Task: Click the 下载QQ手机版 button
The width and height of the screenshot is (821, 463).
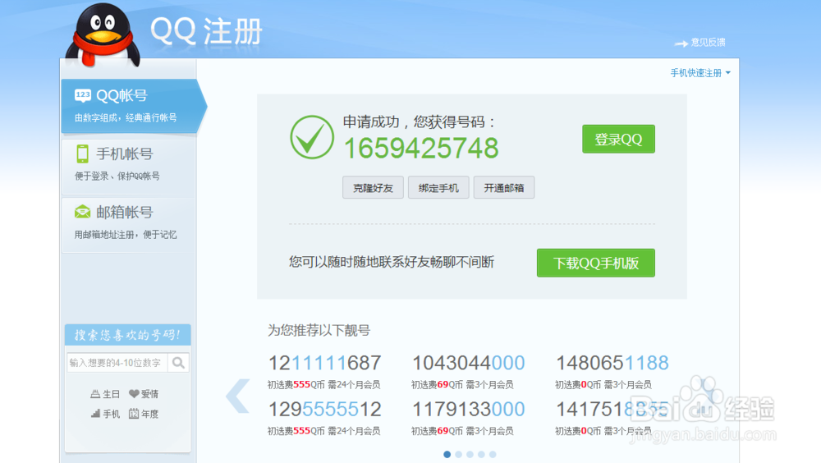Action: click(596, 263)
